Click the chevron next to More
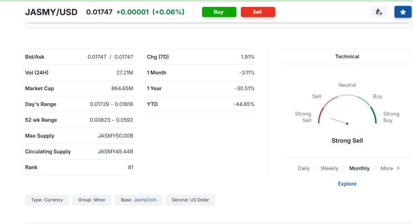Screen dimensions: 413x224 (398, 168)
